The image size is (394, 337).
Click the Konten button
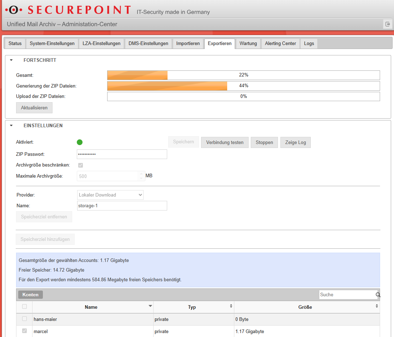point(30,294)
